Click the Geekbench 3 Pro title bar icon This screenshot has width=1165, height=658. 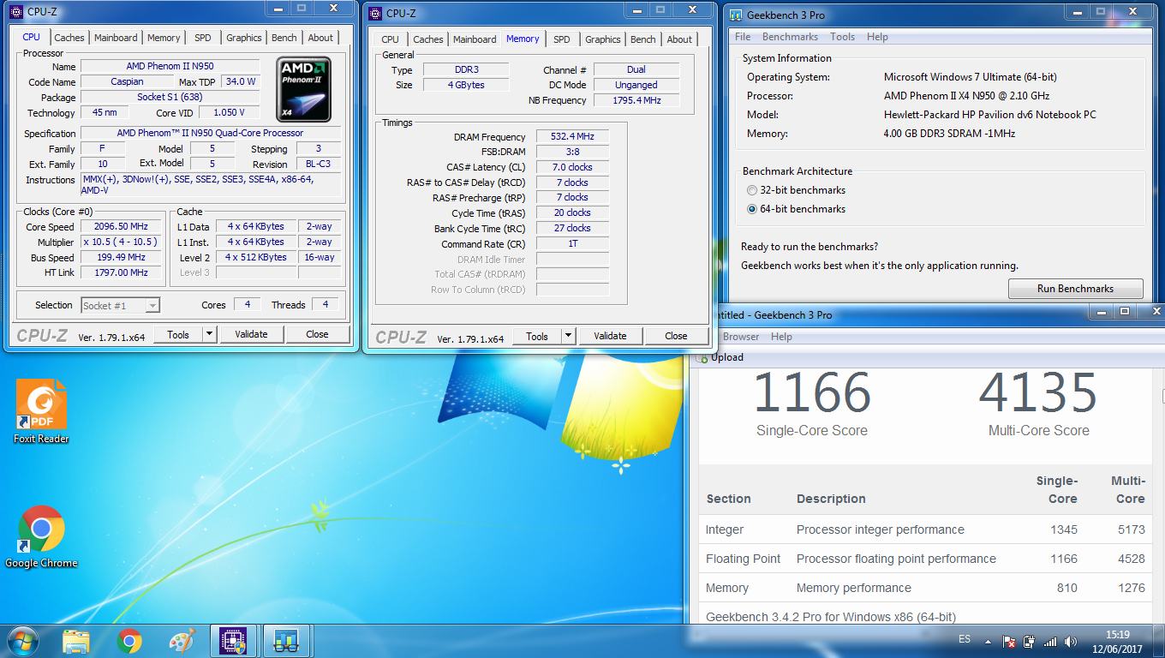736,14
